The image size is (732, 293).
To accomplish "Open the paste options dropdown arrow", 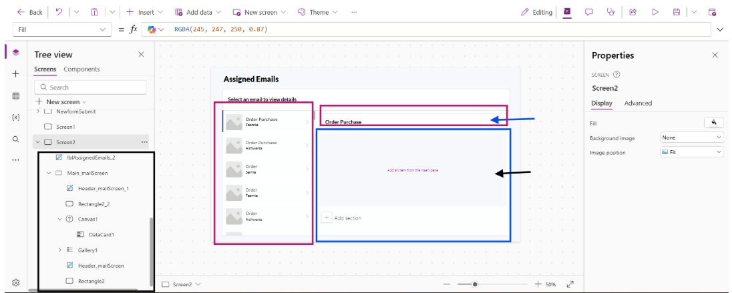I will point(112,12).
